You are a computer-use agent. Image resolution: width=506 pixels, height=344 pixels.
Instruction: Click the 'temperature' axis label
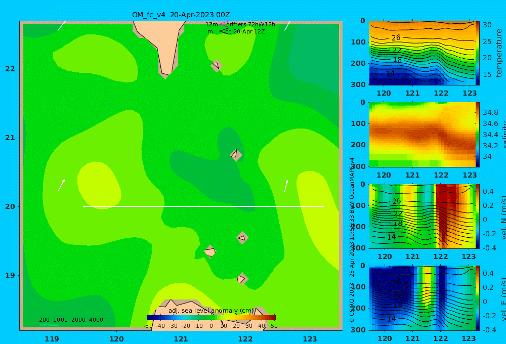[499, 53]
